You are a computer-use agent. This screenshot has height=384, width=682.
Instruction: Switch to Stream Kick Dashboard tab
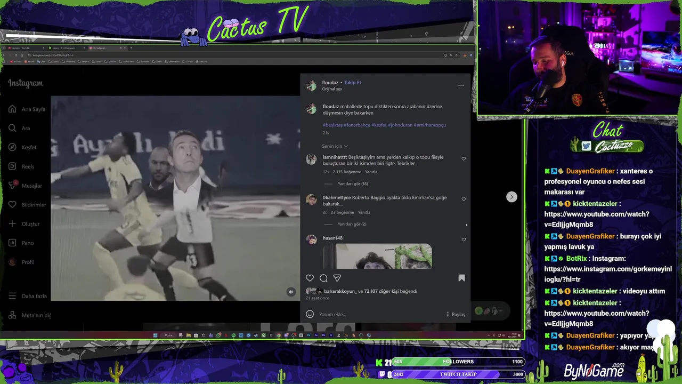click(67, 48)
